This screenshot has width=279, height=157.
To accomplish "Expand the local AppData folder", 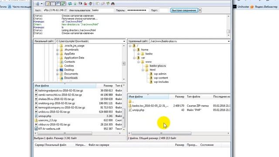I will pos(57,54).
